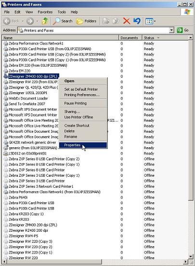Click Delete in the context menu
Viewport: 195px width, 266px height.
click(x=83, y=131)
